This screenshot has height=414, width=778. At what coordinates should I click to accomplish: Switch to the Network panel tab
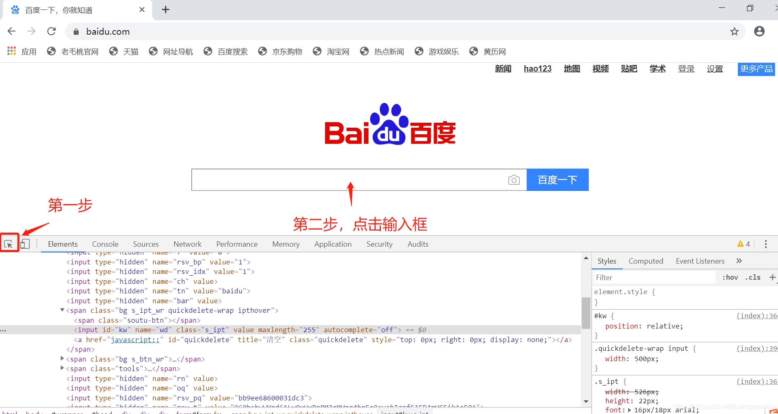click(x=188, y=244)
